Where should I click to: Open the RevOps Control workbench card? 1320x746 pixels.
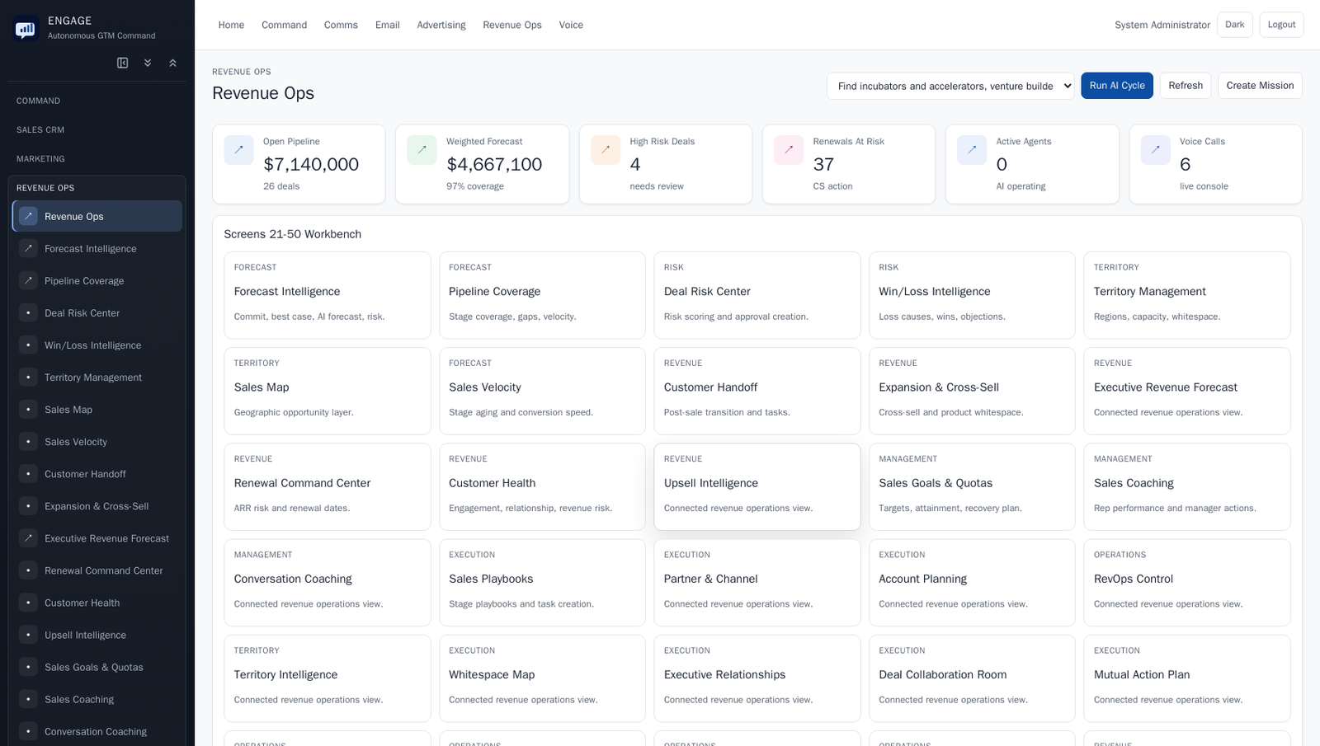point(1186,583)
